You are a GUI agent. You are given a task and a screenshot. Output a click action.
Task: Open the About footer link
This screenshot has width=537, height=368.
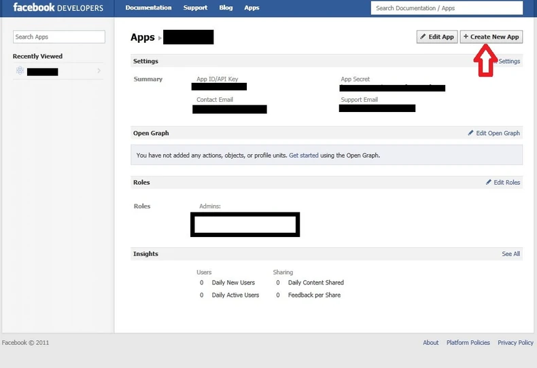[430, 343]
